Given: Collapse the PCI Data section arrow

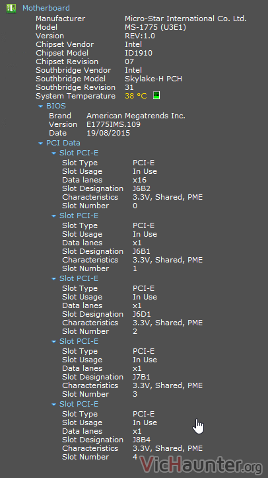Looking at the screenshot, I should [x=40, y=143].
